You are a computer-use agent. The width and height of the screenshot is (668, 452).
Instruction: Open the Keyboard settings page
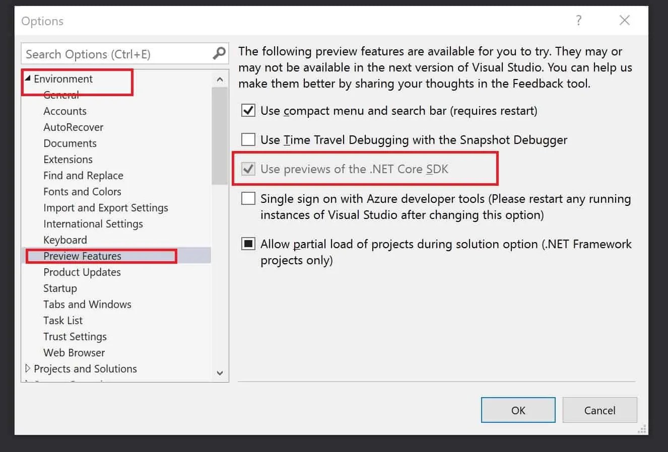(65, 240)
